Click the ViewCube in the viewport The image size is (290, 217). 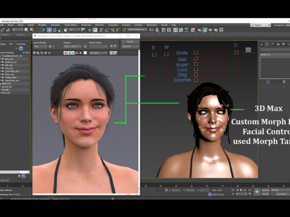click(x=248, y=50)
